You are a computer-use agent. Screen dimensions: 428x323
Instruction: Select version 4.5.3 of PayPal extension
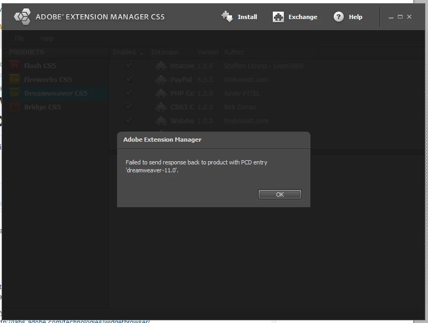click(x=205, y=79)
